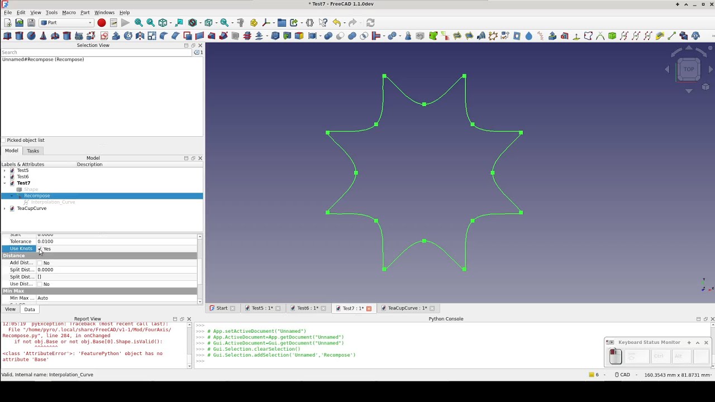This screenshot has height=402, width=715.
Task: Start macro recording with the red circle
Action: coord(102,23)
